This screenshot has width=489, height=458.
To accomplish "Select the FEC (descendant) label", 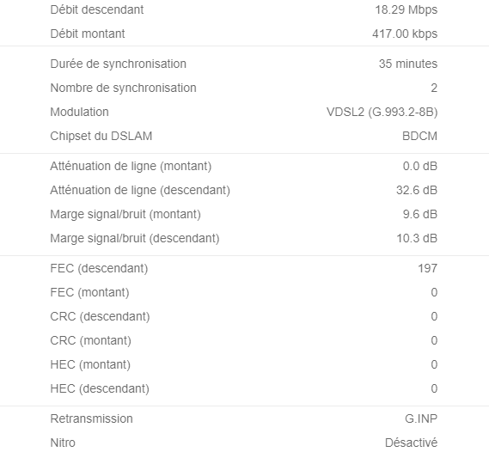I will point(99,268).
